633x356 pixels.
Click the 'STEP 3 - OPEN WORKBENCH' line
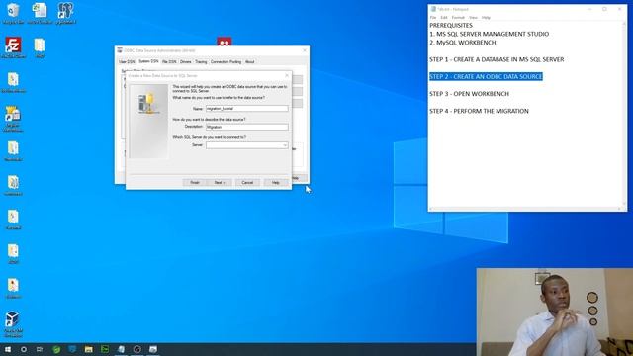(469, 94)
